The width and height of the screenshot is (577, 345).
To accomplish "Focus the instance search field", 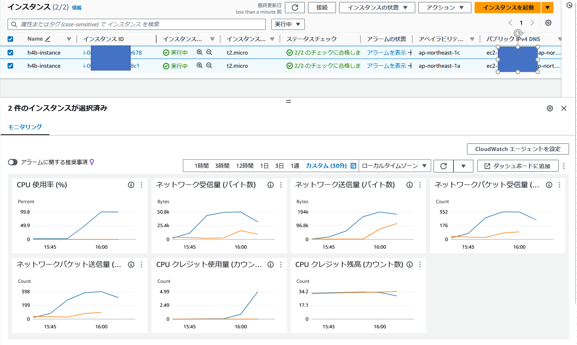I will (x=137, y=24).
